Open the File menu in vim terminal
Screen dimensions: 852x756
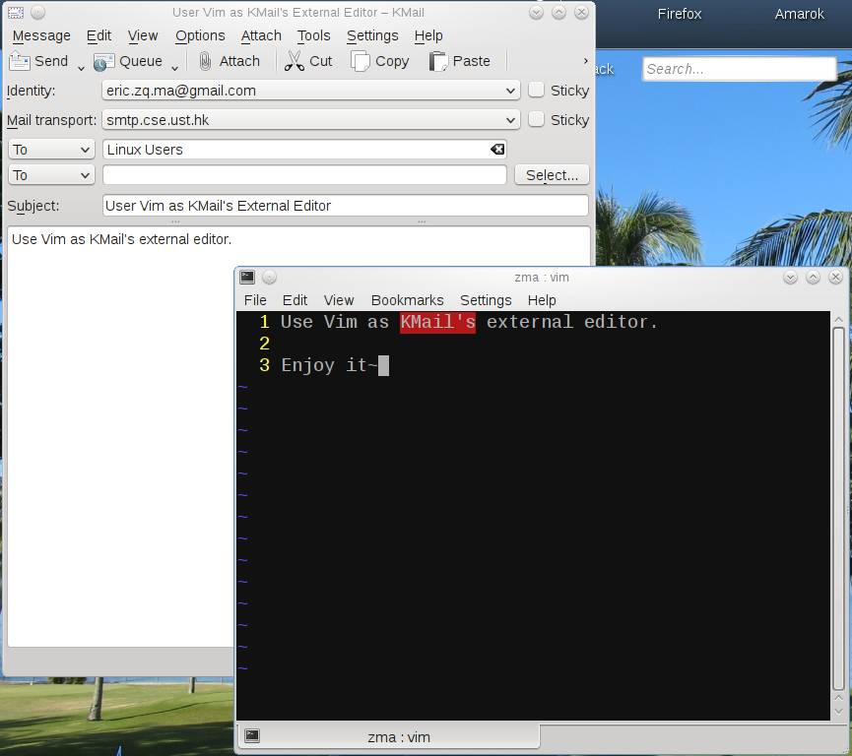tap(255, 300)
